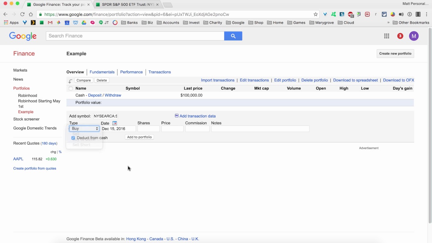This screenshot has width=432, height=243.
Task: Open the Accounts bookmark folder
Action: (168, 23)
